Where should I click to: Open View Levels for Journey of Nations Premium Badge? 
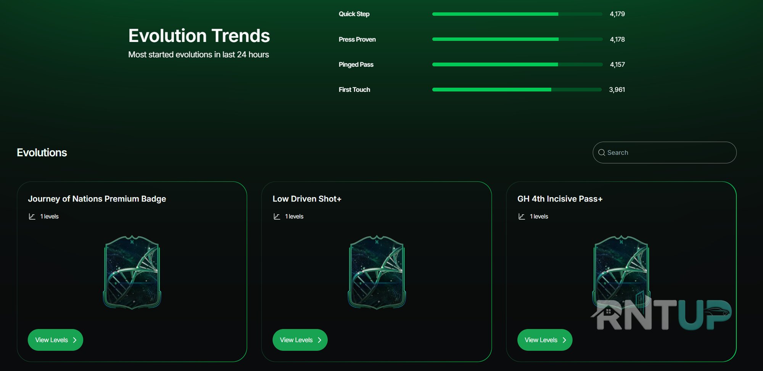[x=55, y=340]
